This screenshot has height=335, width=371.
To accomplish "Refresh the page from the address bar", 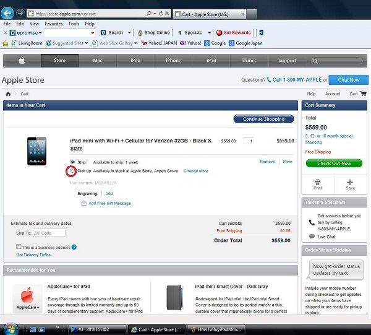I will click(x=161, y=14).
